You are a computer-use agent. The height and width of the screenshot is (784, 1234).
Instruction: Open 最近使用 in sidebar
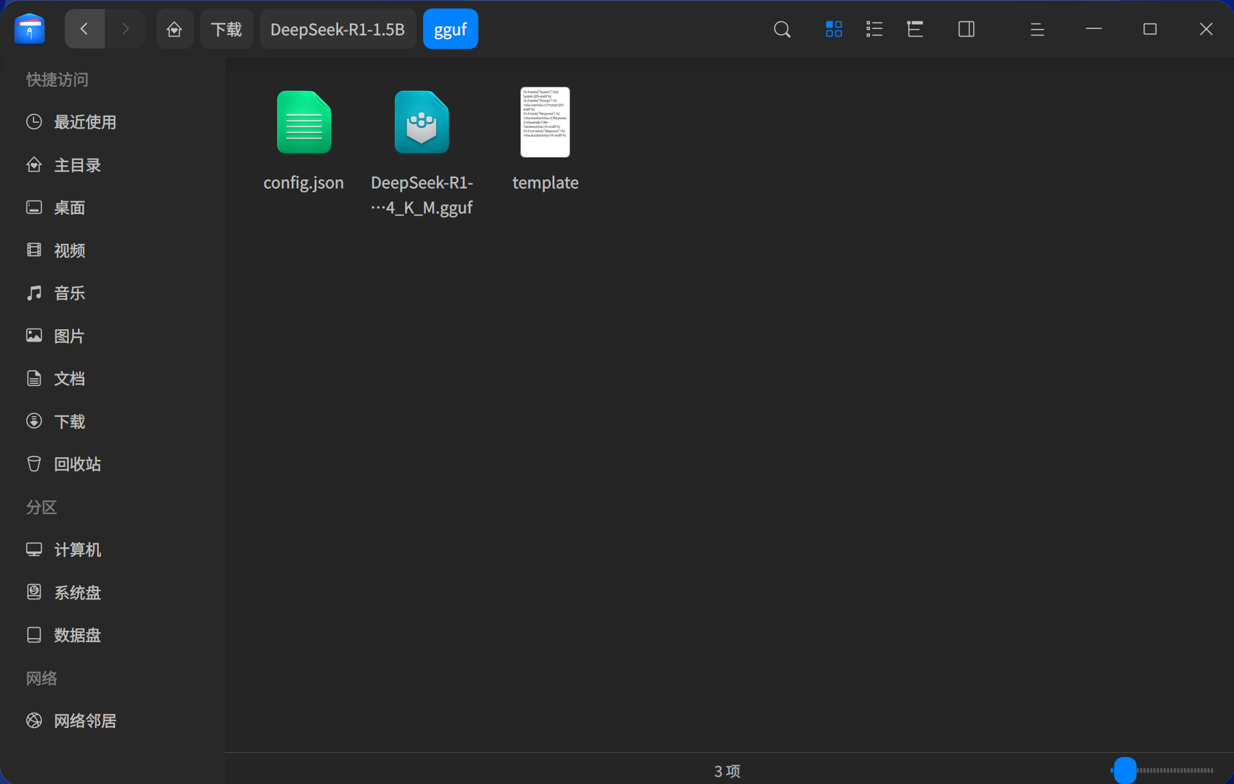[x=113, y=122]
